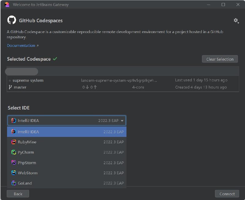Click the master branch icon
Viewport: 245px width, 200px height.
tap(10, 87)
